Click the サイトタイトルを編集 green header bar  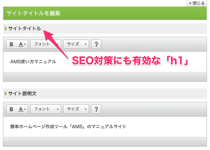(x=105, y=13)
